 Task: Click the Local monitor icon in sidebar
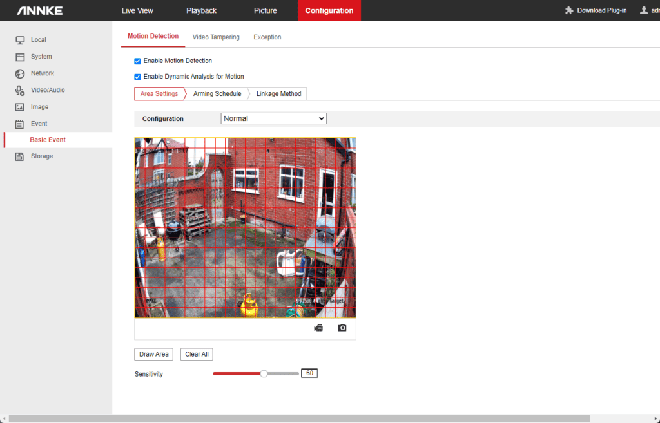[20, 40]
